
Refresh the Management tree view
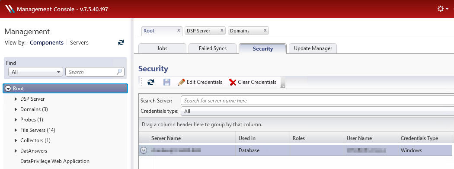tap(121, 42)
